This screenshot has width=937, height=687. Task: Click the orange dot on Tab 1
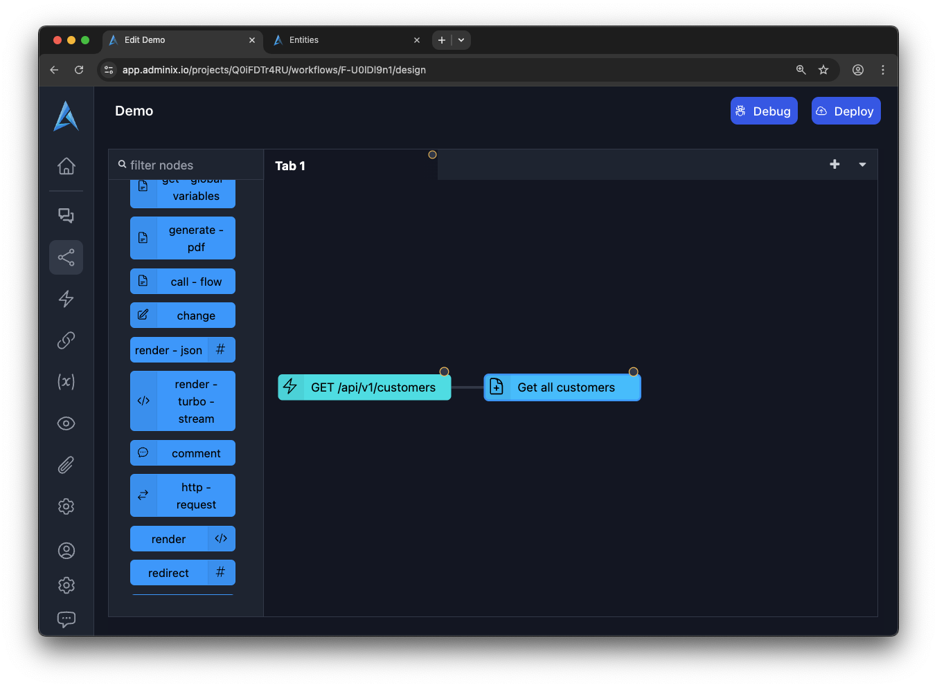pyautogui.click(x=432, y=155)
